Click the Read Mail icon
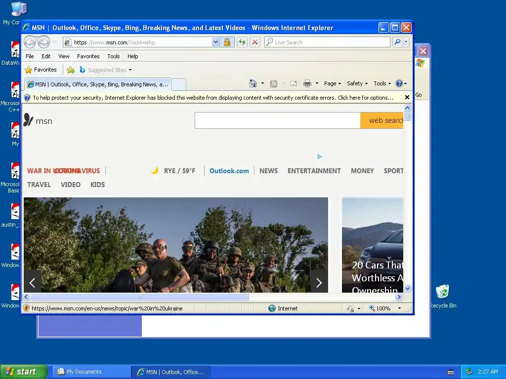The image size is (506, 379). coord(294,83)
